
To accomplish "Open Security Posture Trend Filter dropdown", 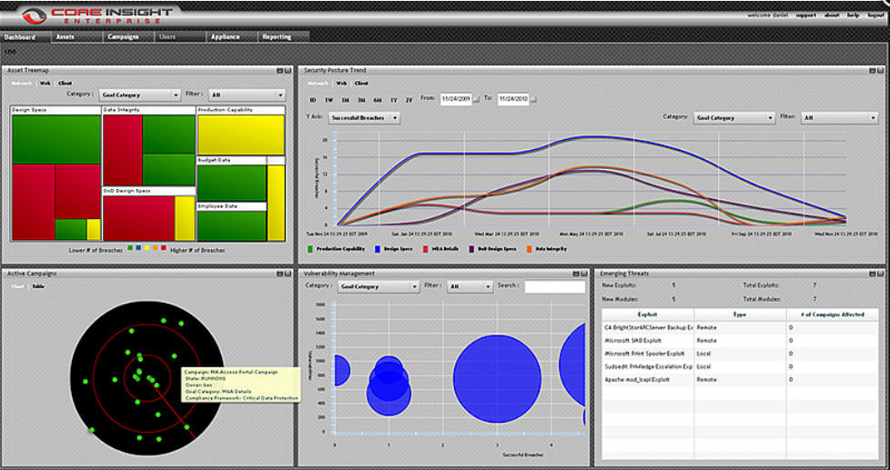I will tap(839, 118).
